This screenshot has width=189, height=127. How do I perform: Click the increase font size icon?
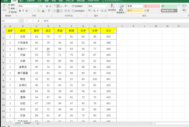(48, 6)
